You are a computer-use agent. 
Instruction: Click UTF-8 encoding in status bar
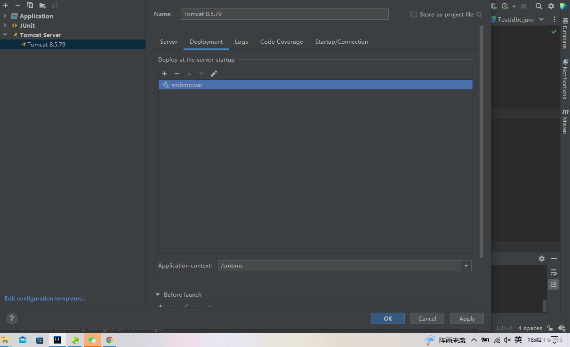(505, 328)
